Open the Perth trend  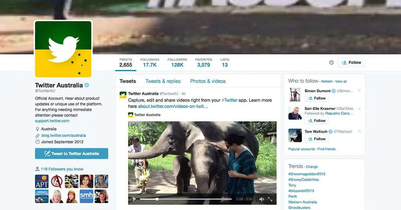[293, 196]
